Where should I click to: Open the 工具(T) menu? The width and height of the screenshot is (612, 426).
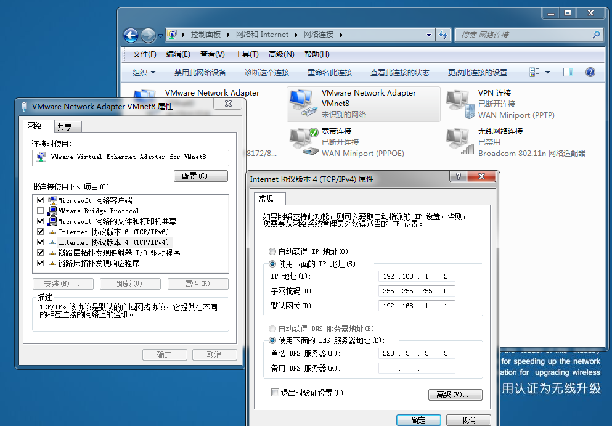pyautogui.click(x=247, y=54)
